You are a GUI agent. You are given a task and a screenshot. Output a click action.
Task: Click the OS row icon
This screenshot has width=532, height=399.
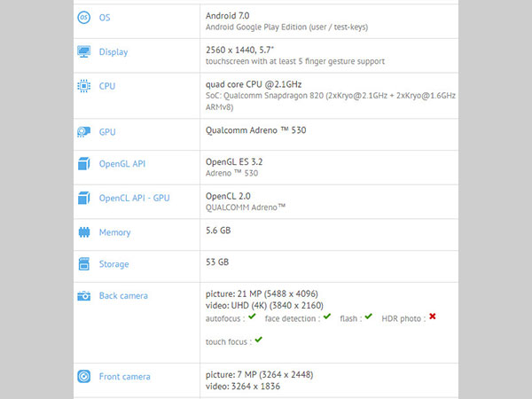(x=84, y=17)
